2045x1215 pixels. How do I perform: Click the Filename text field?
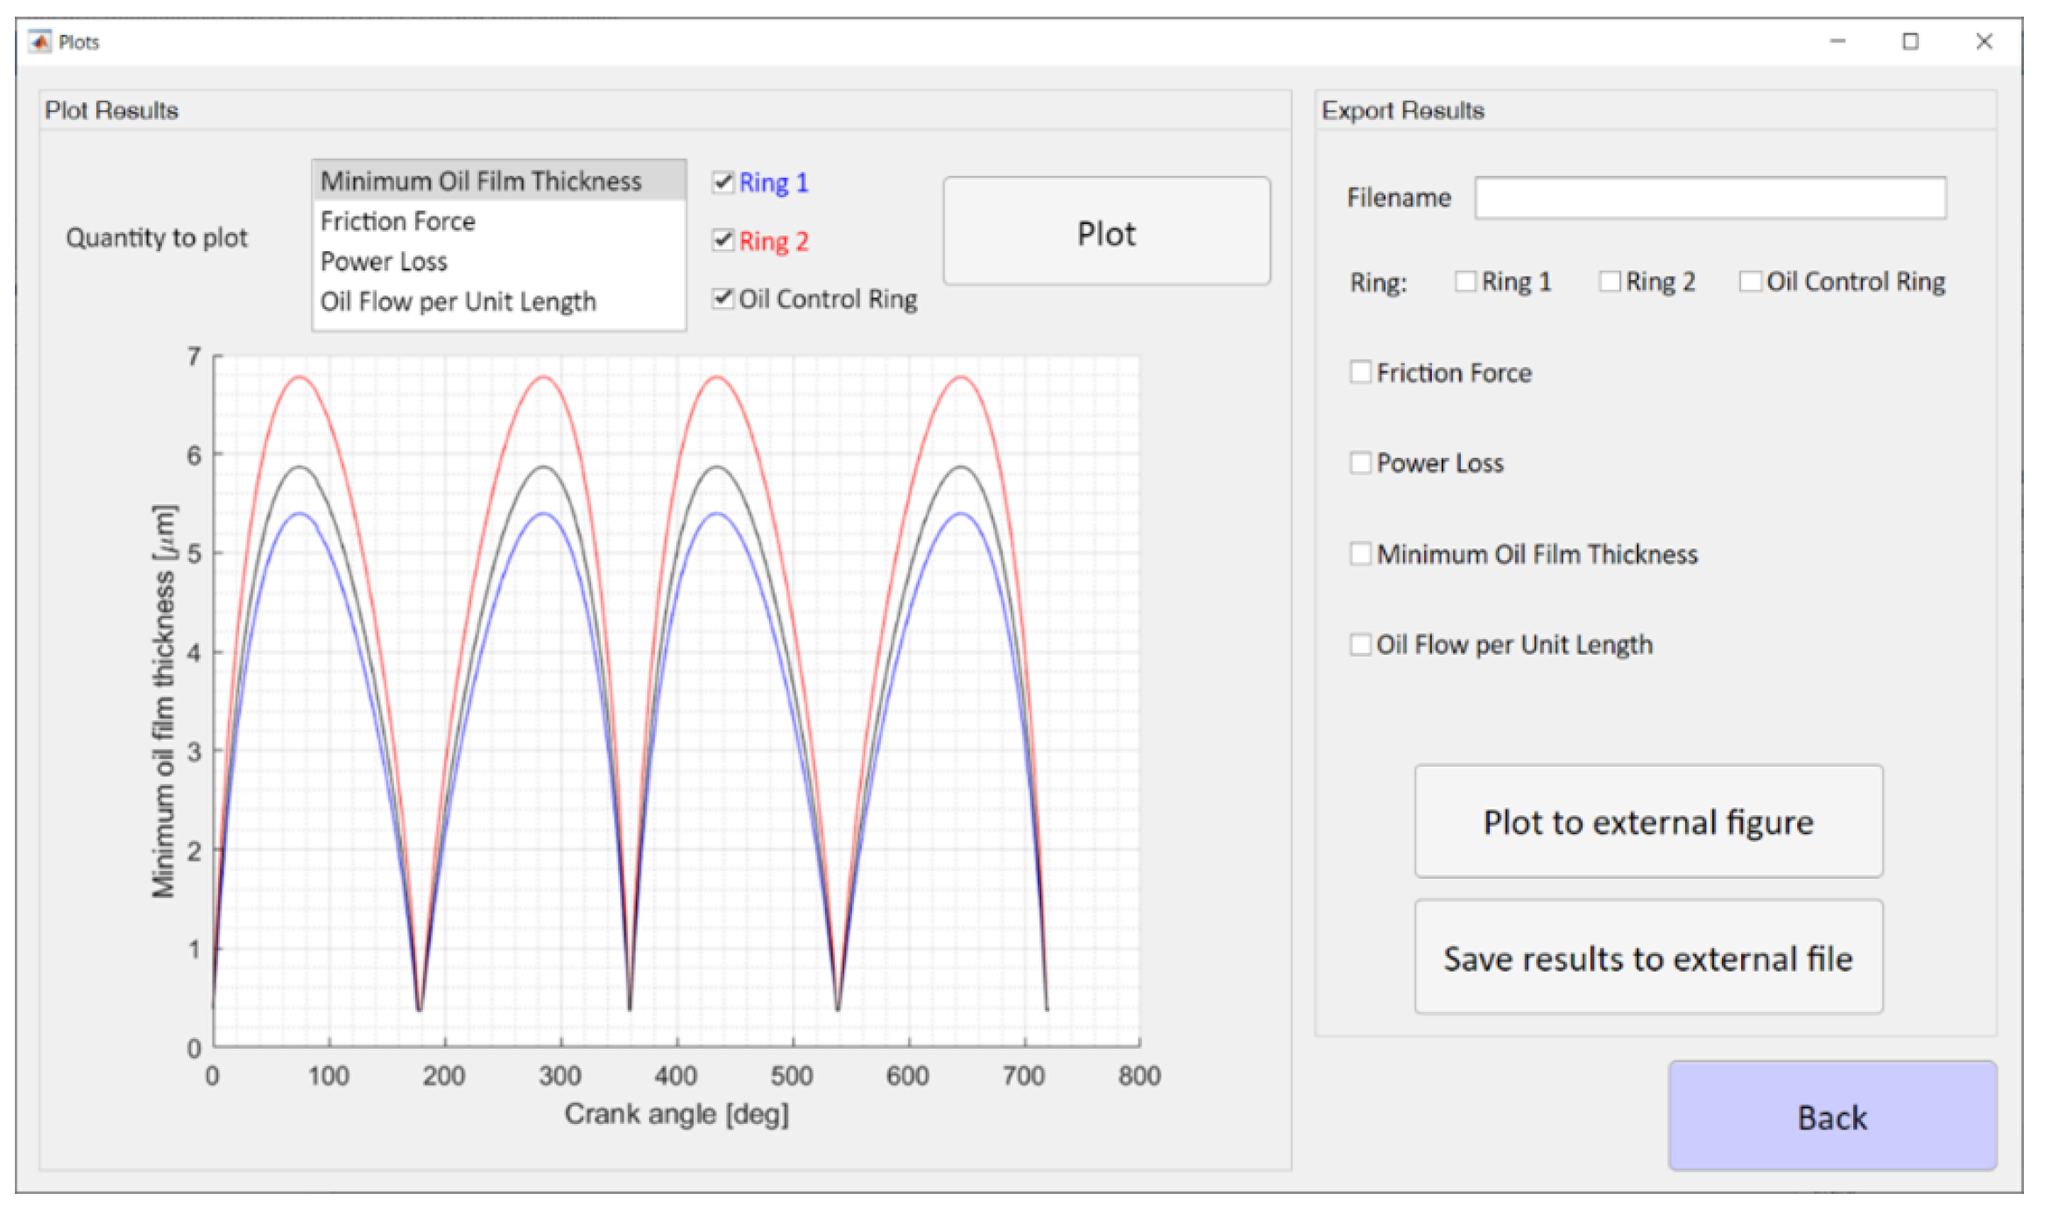[1709, 198]
